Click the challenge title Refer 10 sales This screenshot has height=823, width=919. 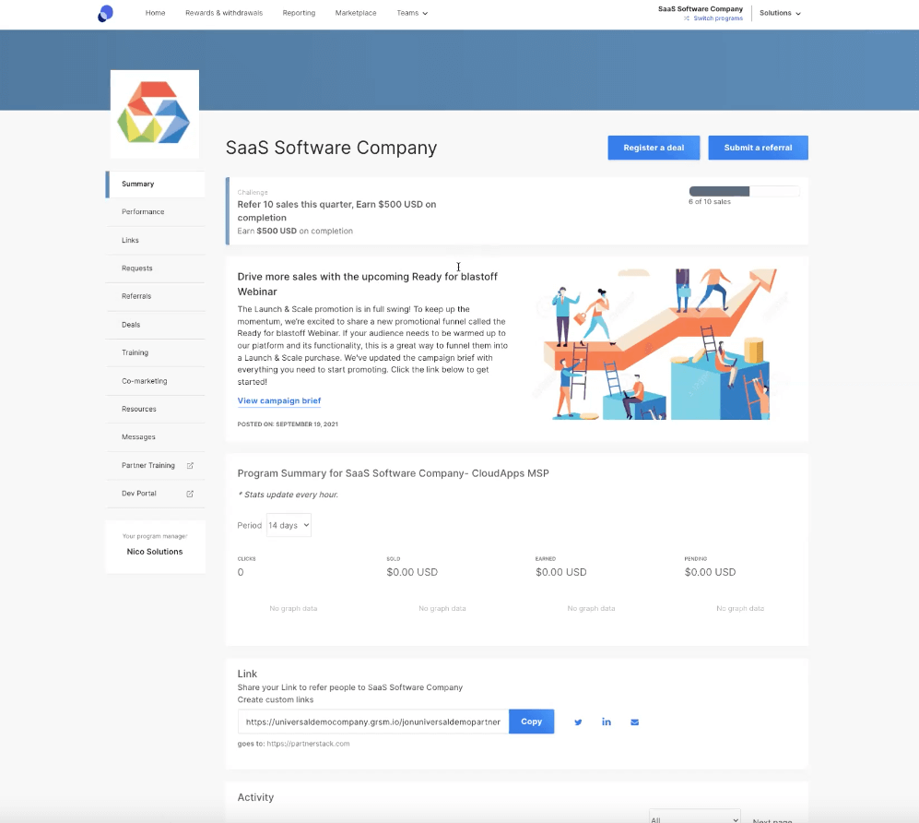point(336,210)
